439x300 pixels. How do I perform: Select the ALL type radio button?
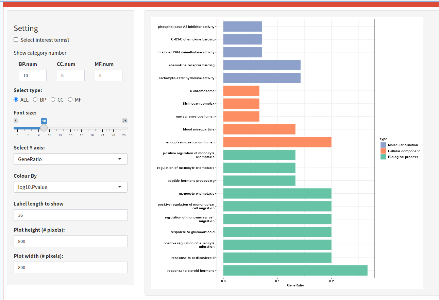tap(16, 100)
